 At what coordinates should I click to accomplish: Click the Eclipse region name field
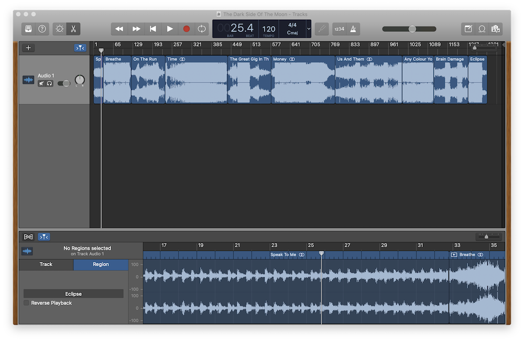click(x=73, y=294)
